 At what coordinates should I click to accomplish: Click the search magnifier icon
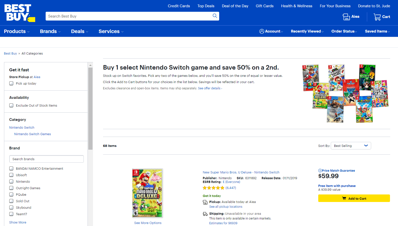215,16
